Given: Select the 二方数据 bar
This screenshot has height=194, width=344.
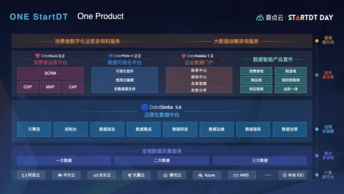Looking at the screenshot, I should pos(162,161).
